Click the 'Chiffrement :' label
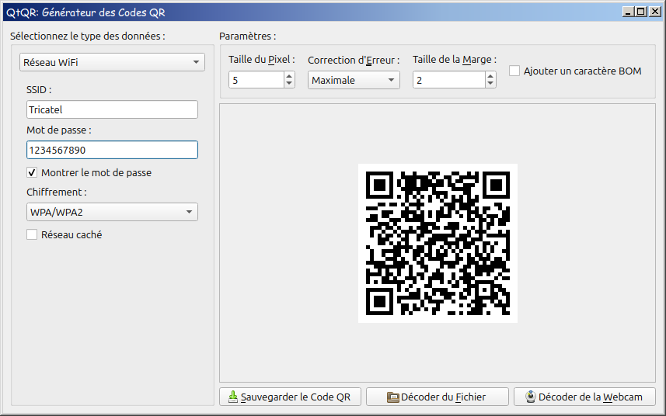Screen dimensions: 666x416 (57, 192)
